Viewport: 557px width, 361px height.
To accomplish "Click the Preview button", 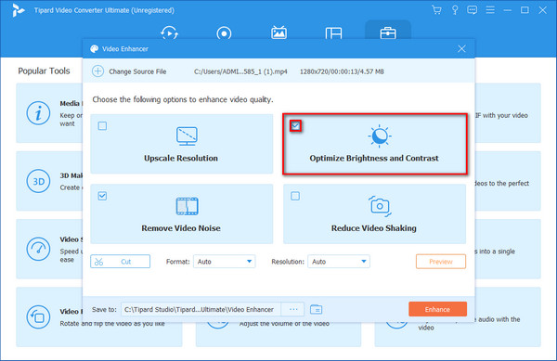I will [440, 262].
